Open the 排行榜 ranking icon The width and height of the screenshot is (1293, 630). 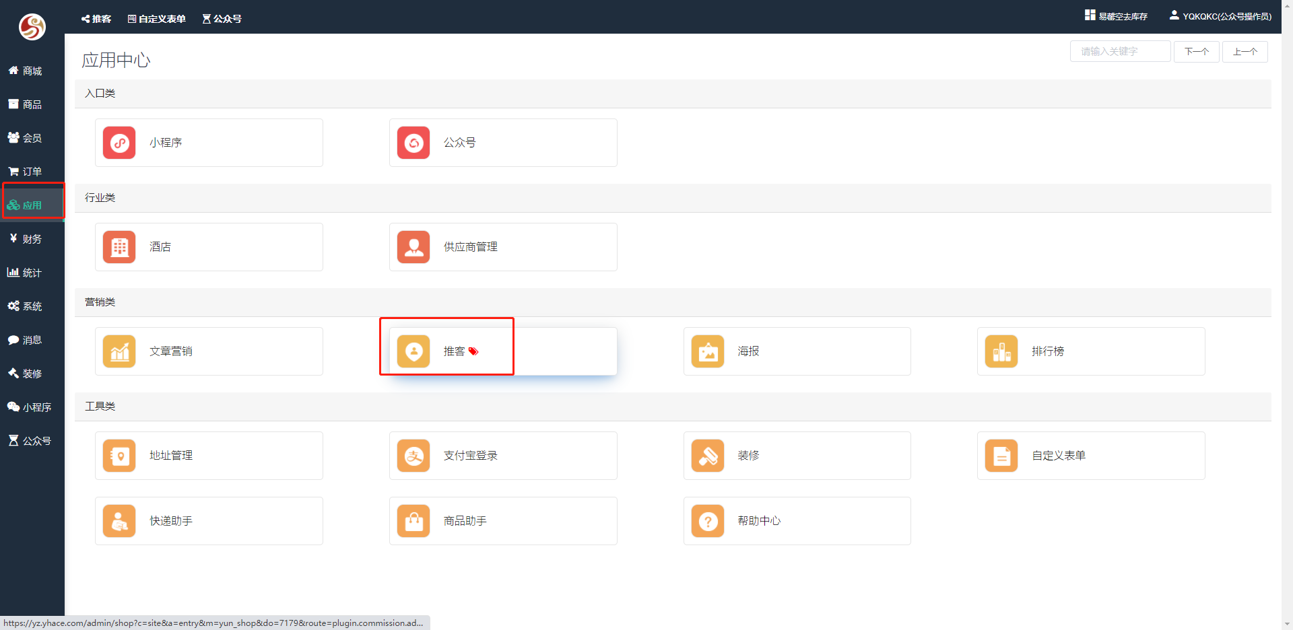click(x=1001, y=351)
